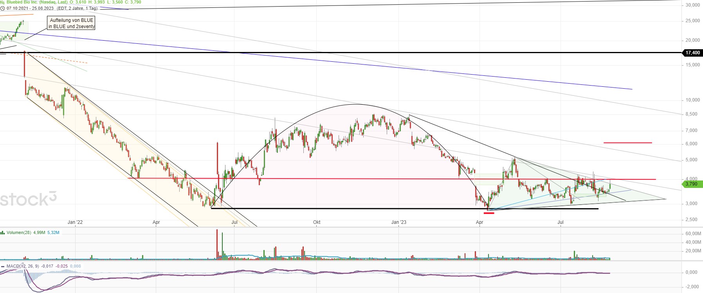Click the stock3 watermark logo
This screenshot has width=703, height=293.
tap(28, 199)
